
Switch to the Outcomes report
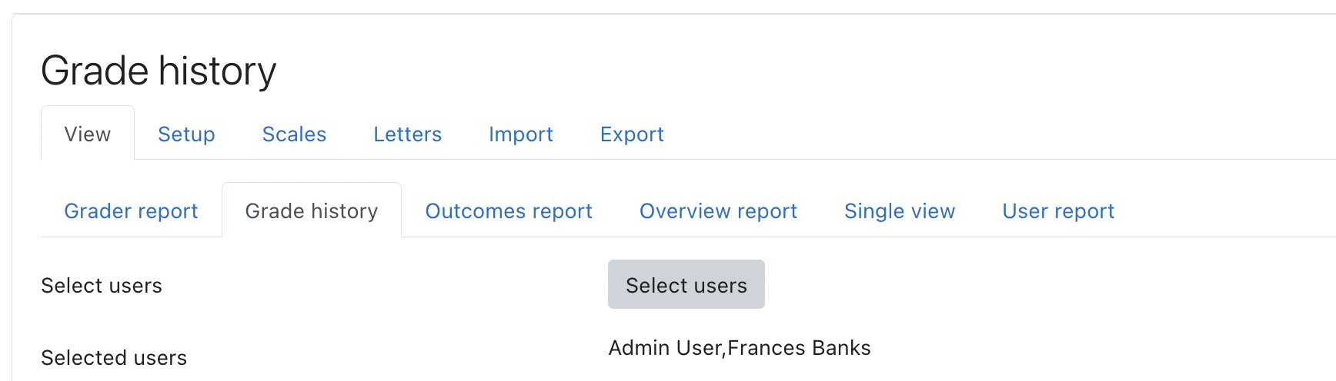coord(509,210)
